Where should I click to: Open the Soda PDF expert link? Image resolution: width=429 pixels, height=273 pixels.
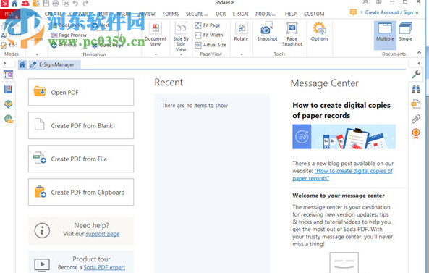[104, 267]
